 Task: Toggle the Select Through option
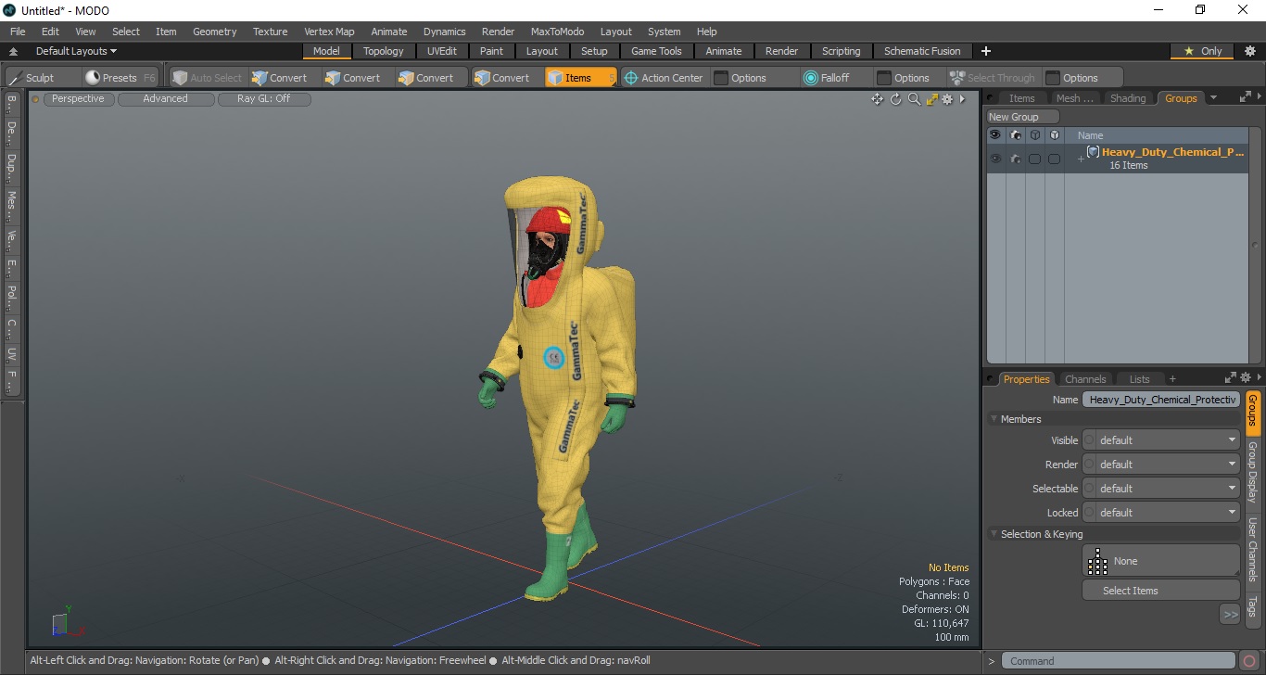point(992,78)
